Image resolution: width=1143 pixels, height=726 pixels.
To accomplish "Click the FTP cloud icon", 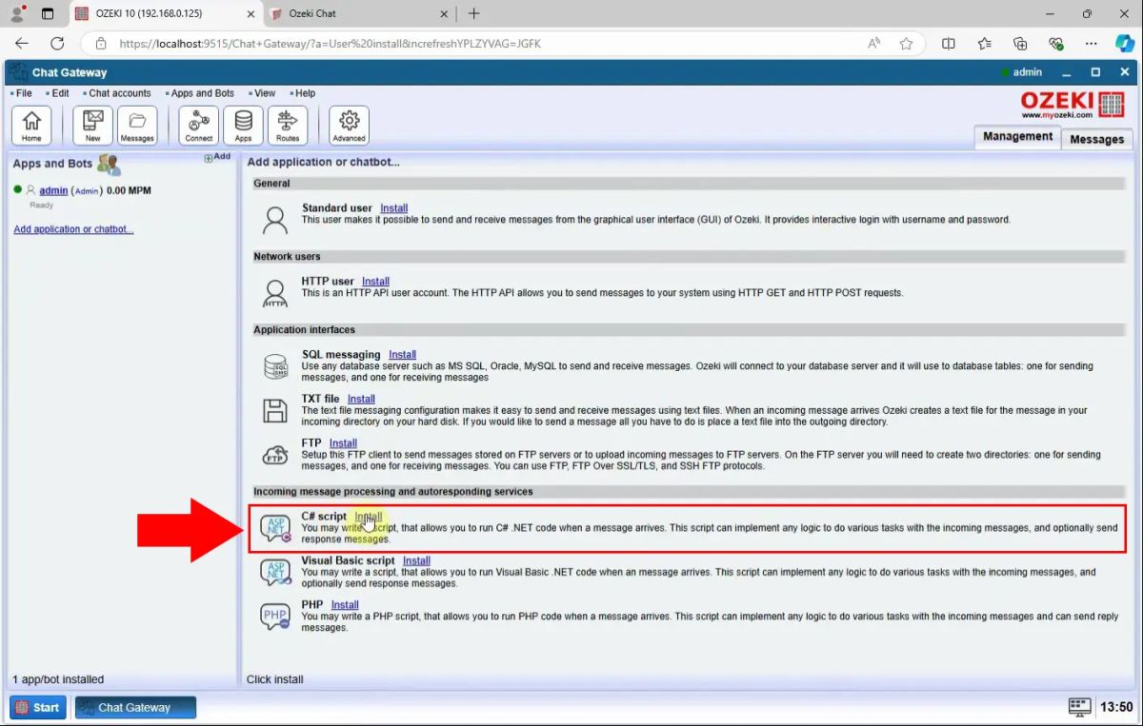I will [275, 455].
